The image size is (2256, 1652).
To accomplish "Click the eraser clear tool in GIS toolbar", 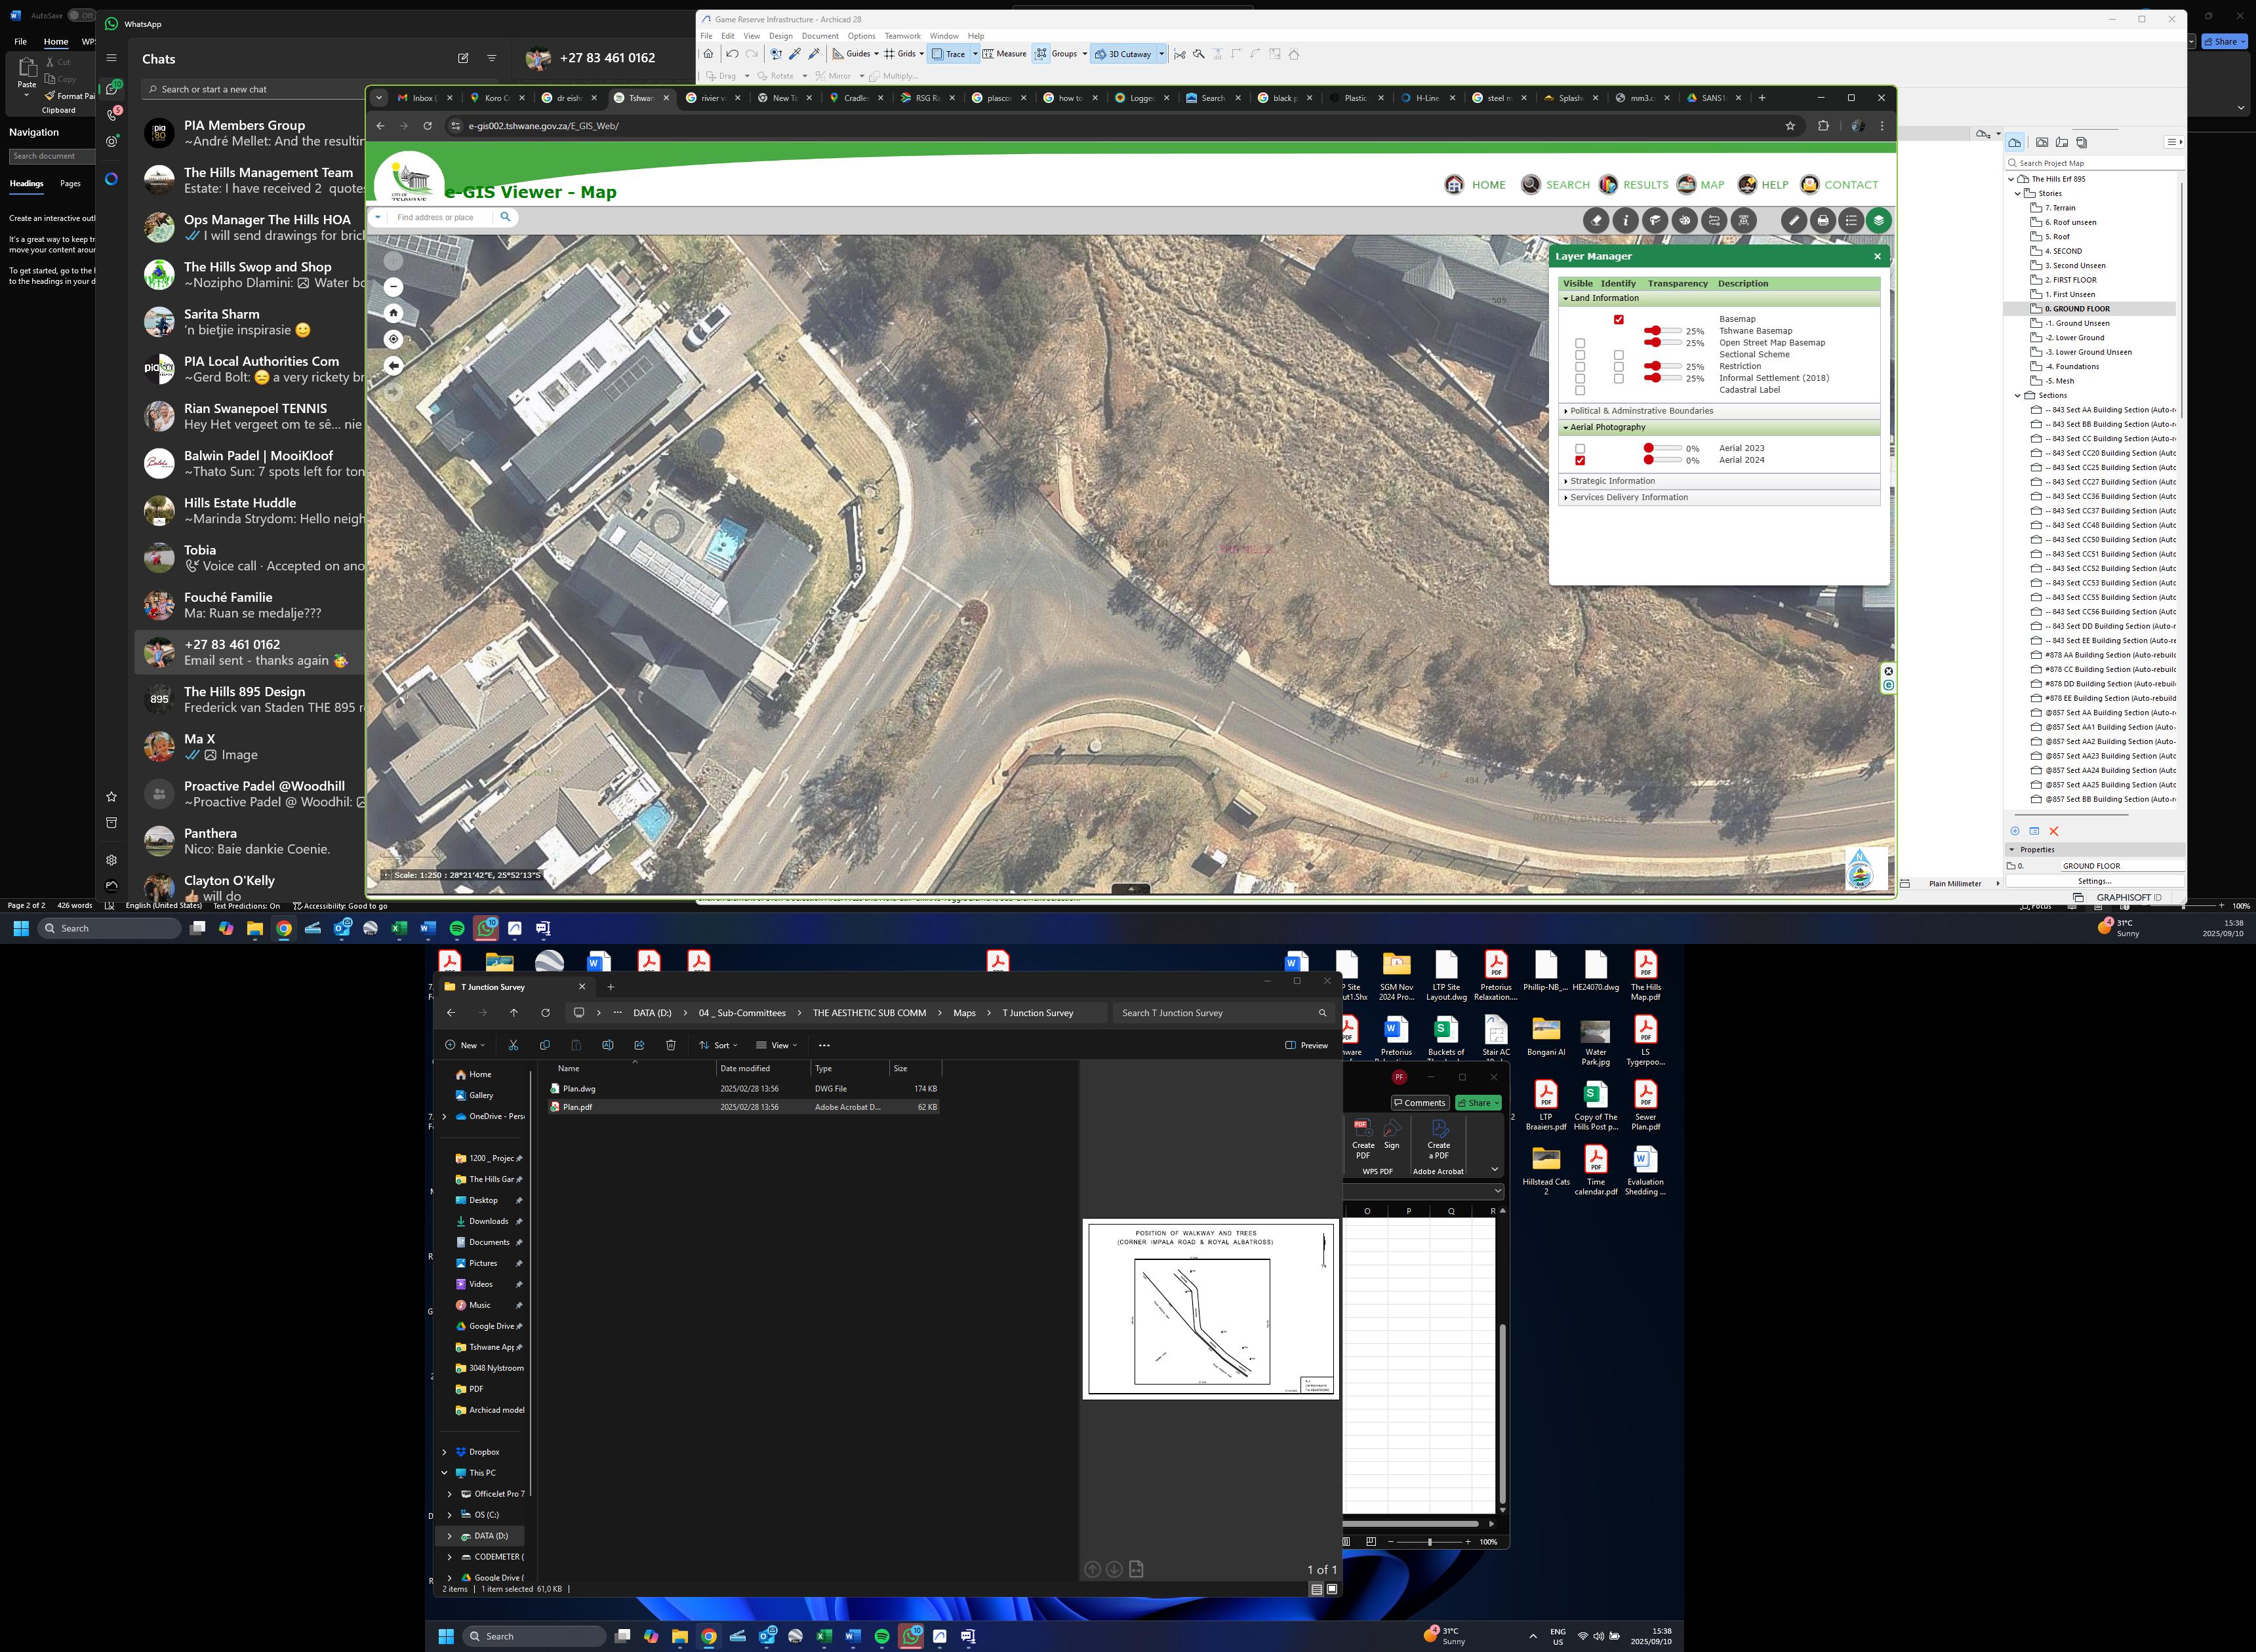I will click(x=1596, y=220).
